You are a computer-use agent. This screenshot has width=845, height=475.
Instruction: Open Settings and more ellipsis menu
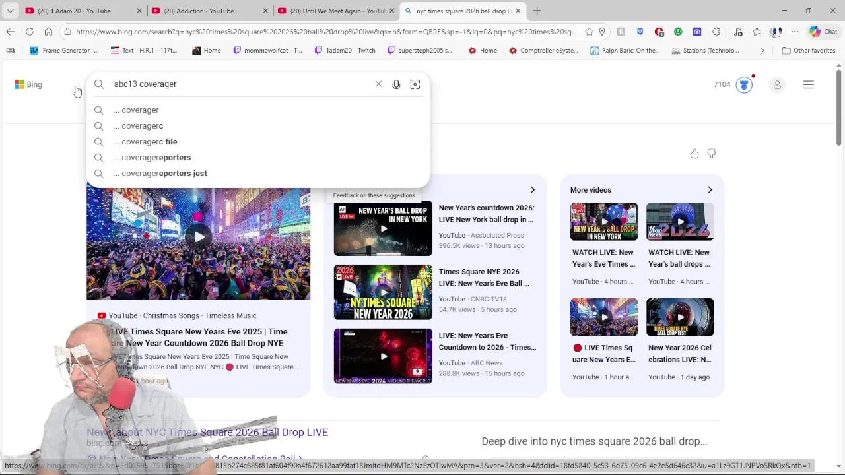point(795,32)
